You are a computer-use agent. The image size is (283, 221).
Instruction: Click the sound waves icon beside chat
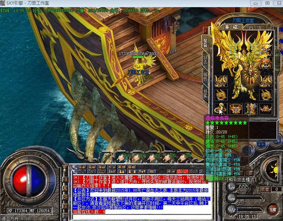pos(65,180)
